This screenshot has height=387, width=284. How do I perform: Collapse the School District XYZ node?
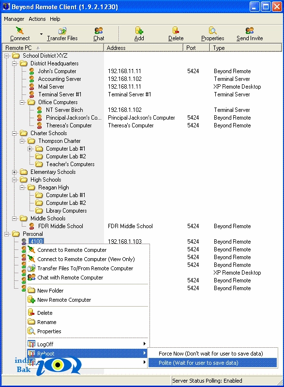(x=7, y=56)
